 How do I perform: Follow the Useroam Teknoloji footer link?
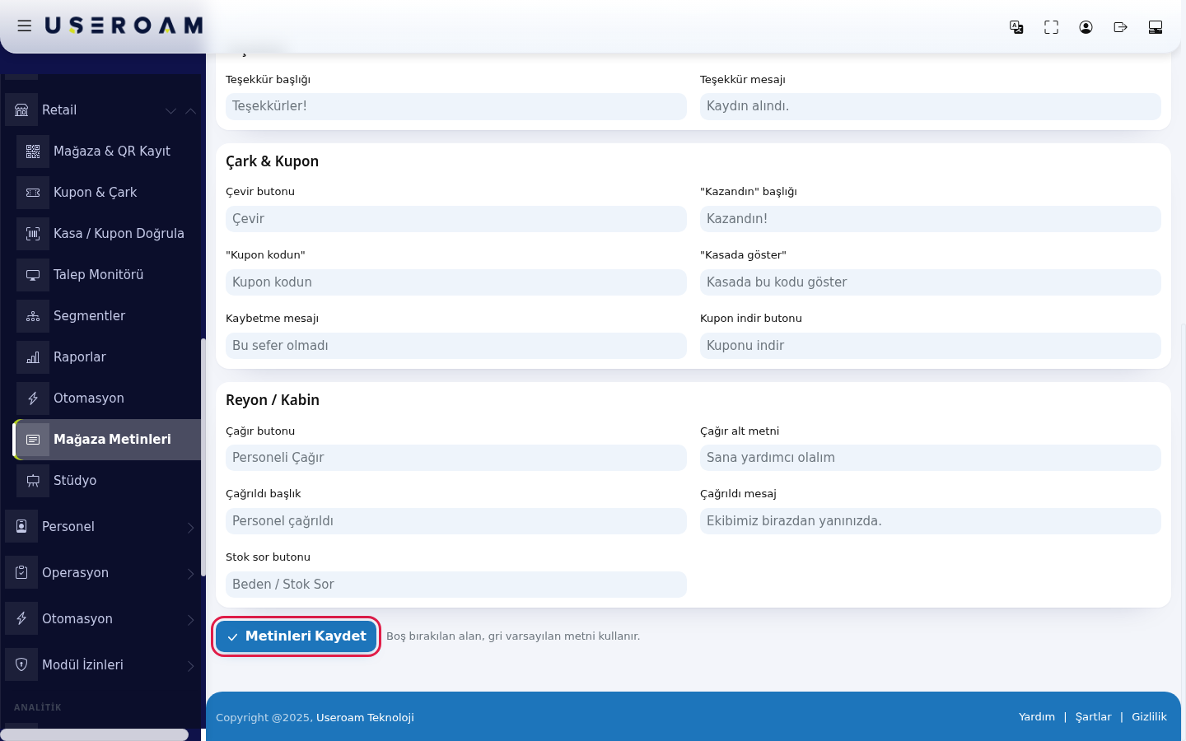pos(365,718)
